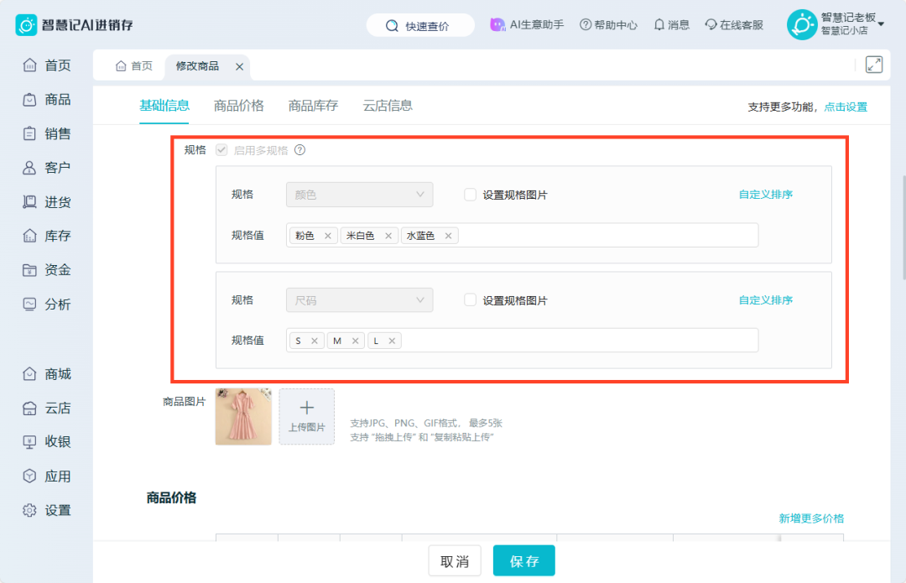
Task: Open 进货 in the sidebar
Action: click(x=47, y=201)
